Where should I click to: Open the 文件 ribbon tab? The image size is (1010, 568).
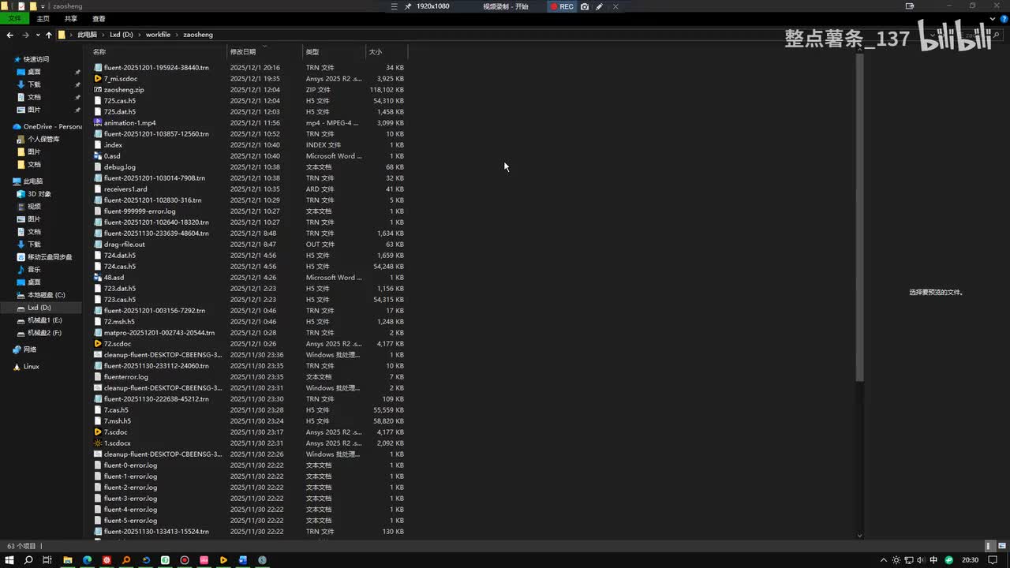[14, 18]
